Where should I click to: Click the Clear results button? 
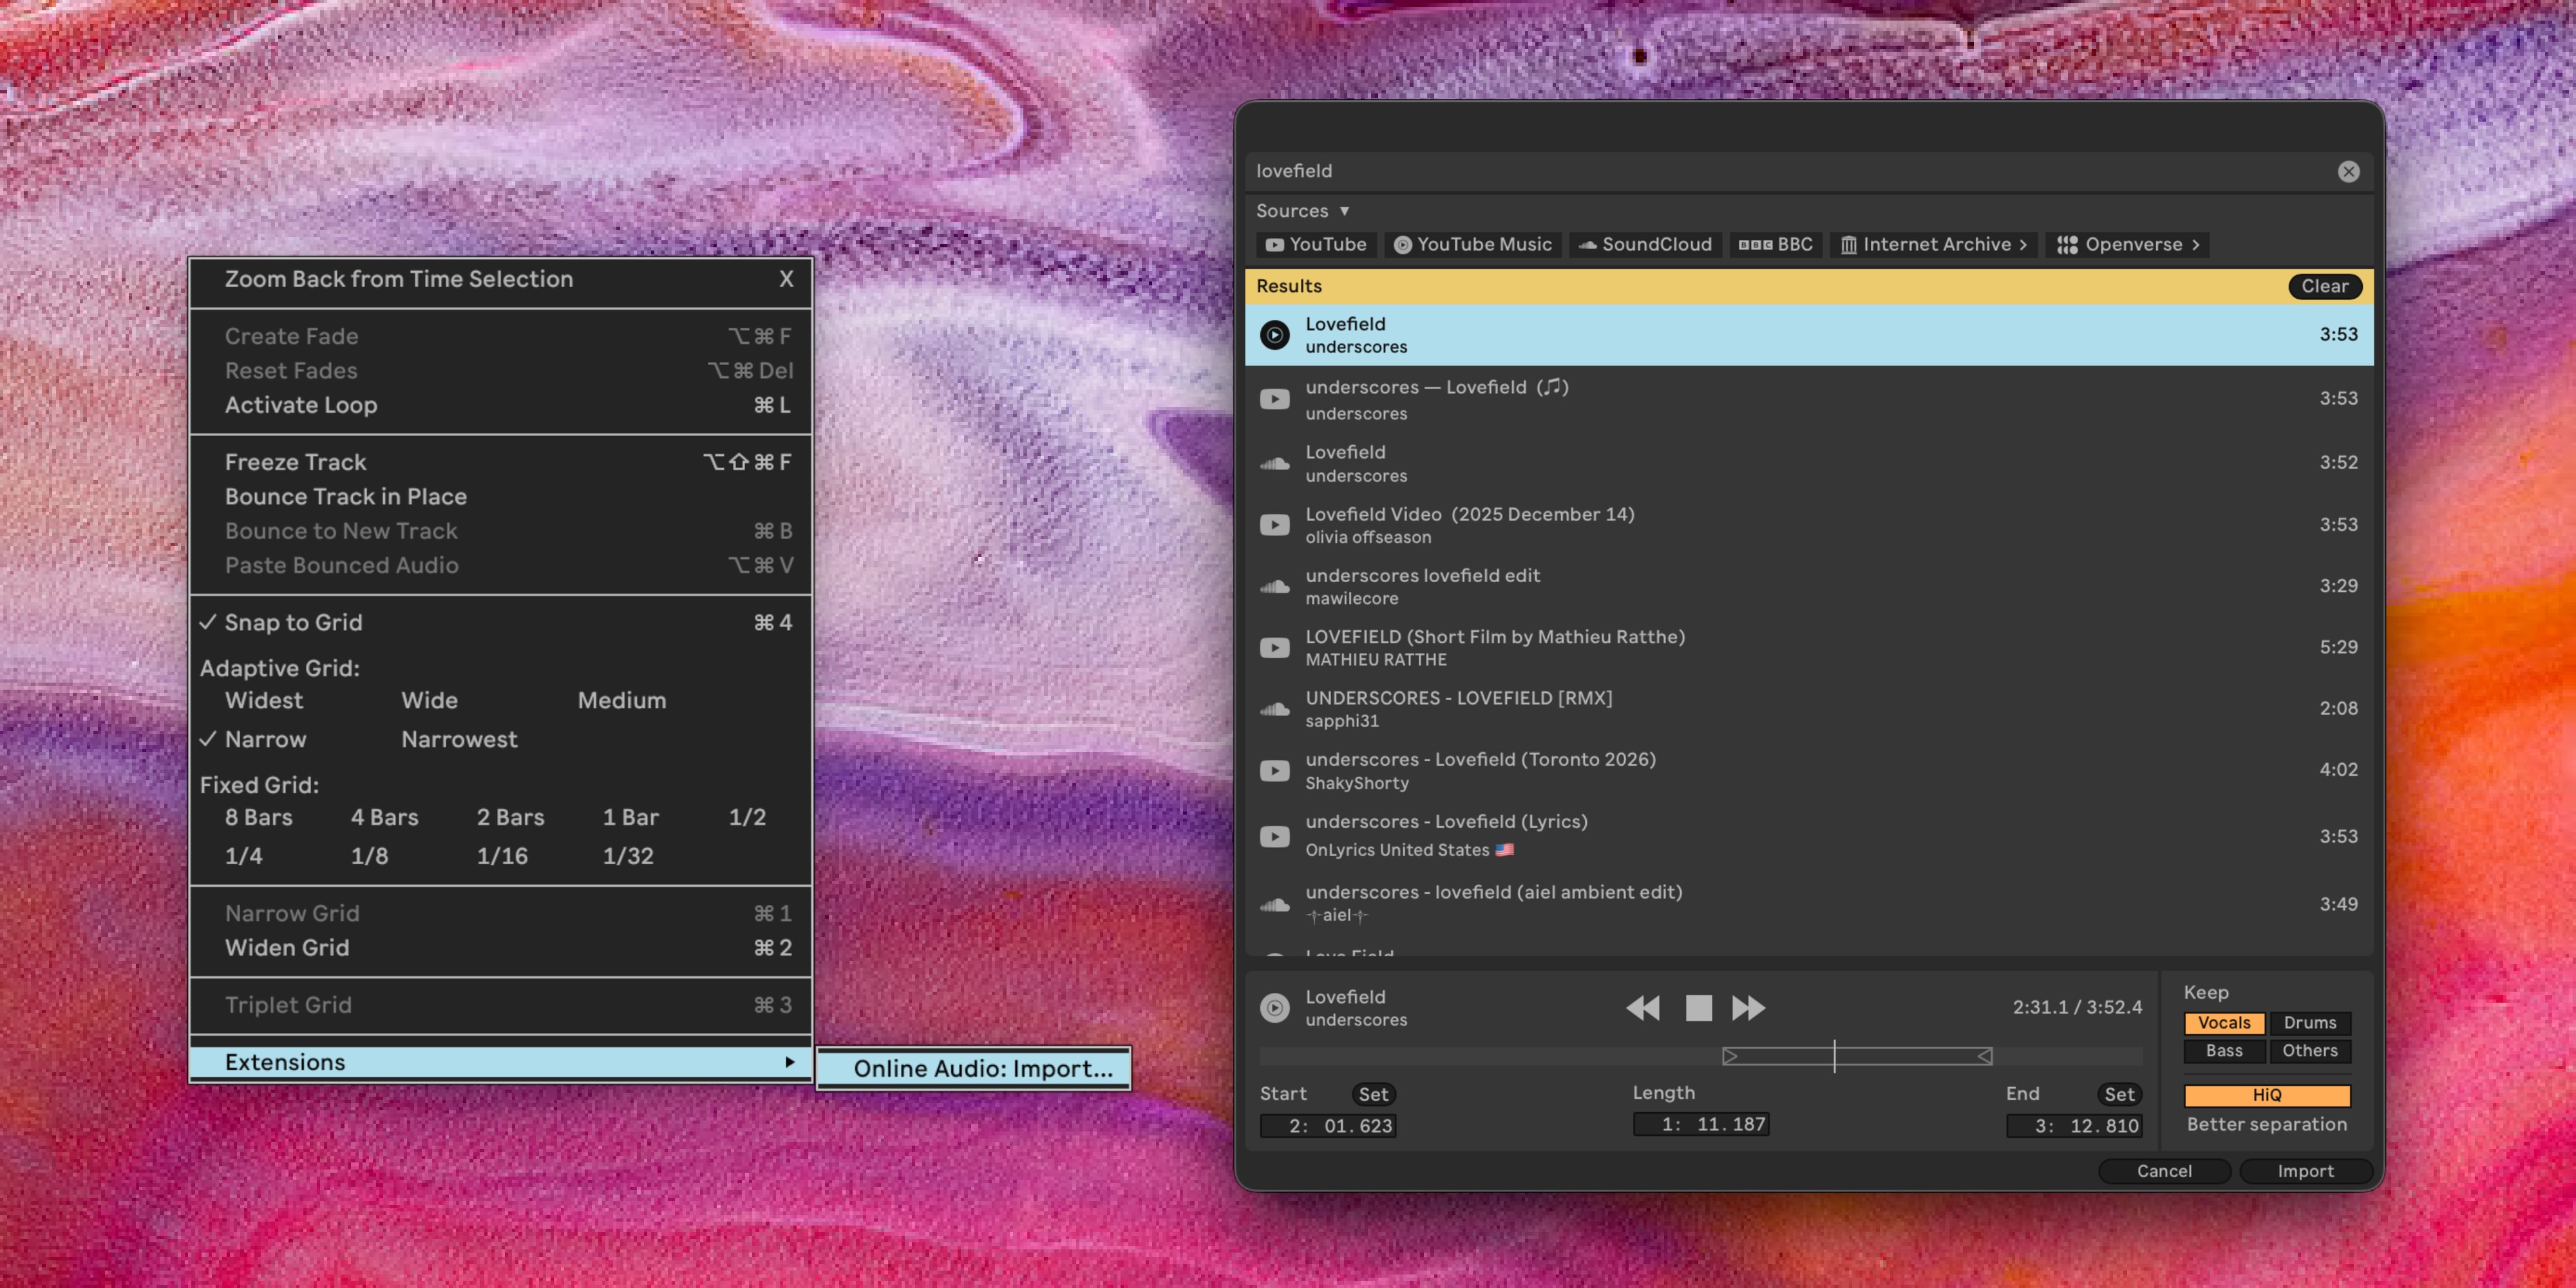(2324, 286)
